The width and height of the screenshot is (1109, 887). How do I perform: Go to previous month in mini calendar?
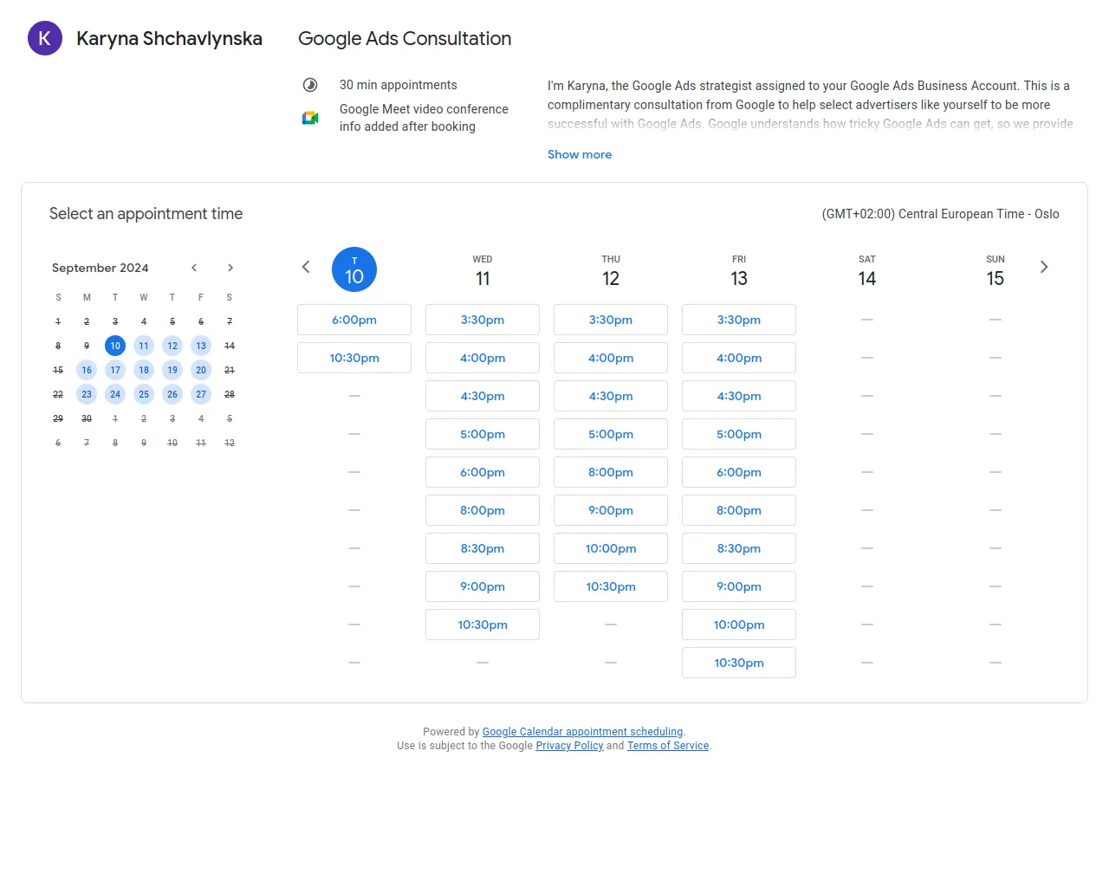point(194,268)
